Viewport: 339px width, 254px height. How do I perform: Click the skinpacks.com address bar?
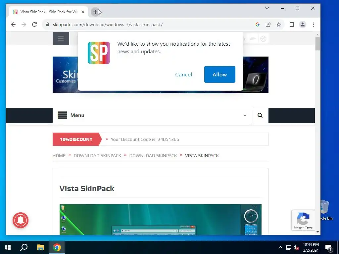[x=151, y=24]
